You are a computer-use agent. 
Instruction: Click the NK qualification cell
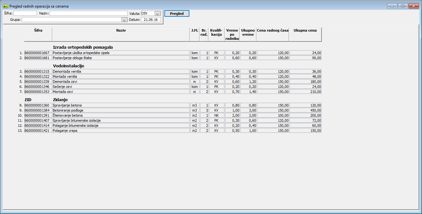217,115
